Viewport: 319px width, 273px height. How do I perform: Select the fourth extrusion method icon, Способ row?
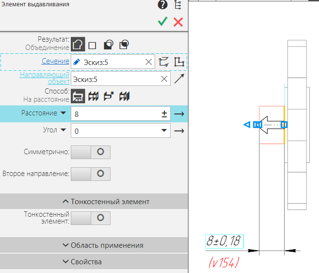tap(124, 96)
